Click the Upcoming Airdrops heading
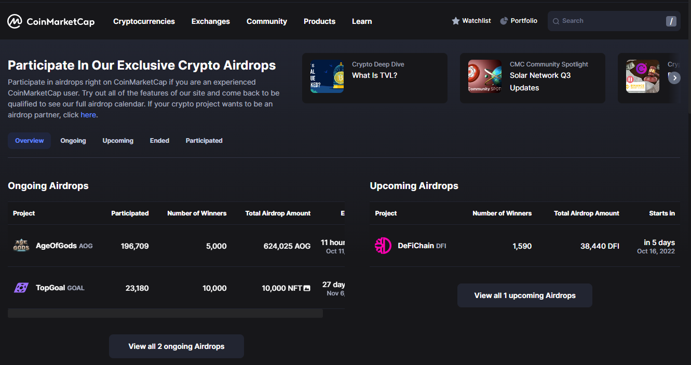Image resolution: width=691 pixels, height=365 pixels. pyautogui.click(x=414, y=186)
